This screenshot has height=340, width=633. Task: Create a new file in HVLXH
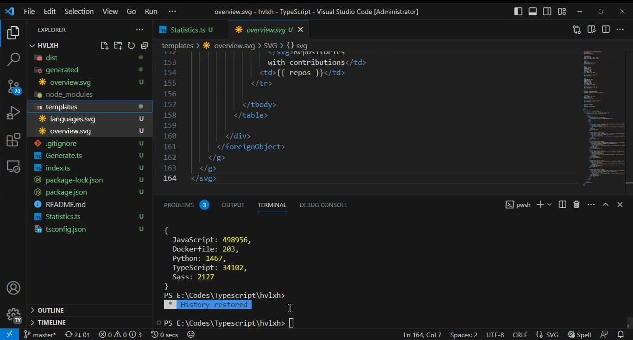pos(105,45)
